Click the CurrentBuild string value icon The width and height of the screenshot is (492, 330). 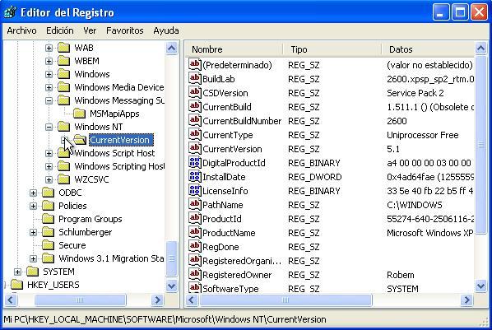[x=194, y=106]
